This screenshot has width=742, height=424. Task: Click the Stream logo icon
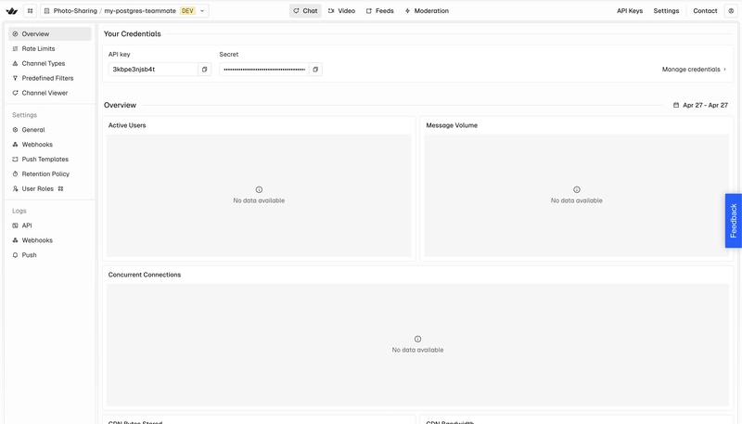[x=11, y=11]
